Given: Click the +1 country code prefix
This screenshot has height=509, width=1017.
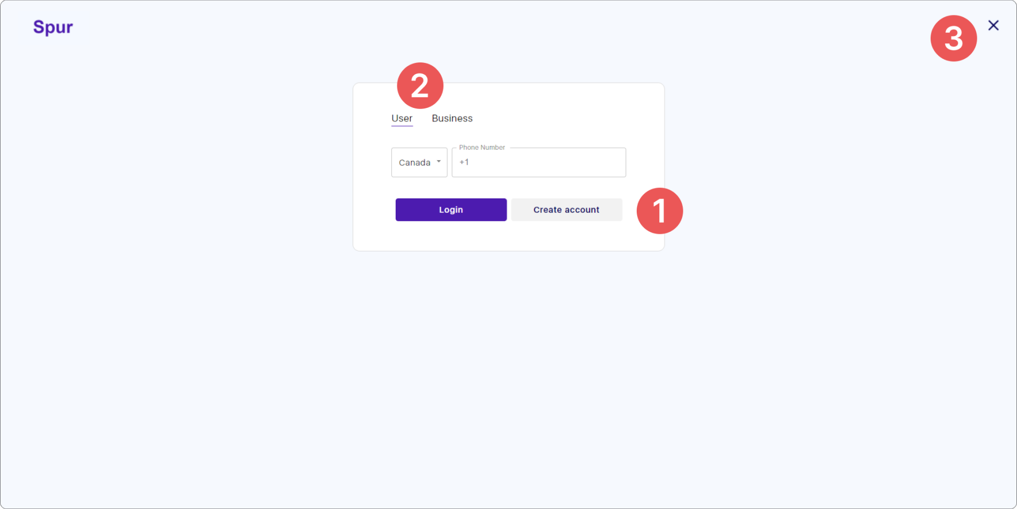Looking at the screenshot, I should click(464, 162).
